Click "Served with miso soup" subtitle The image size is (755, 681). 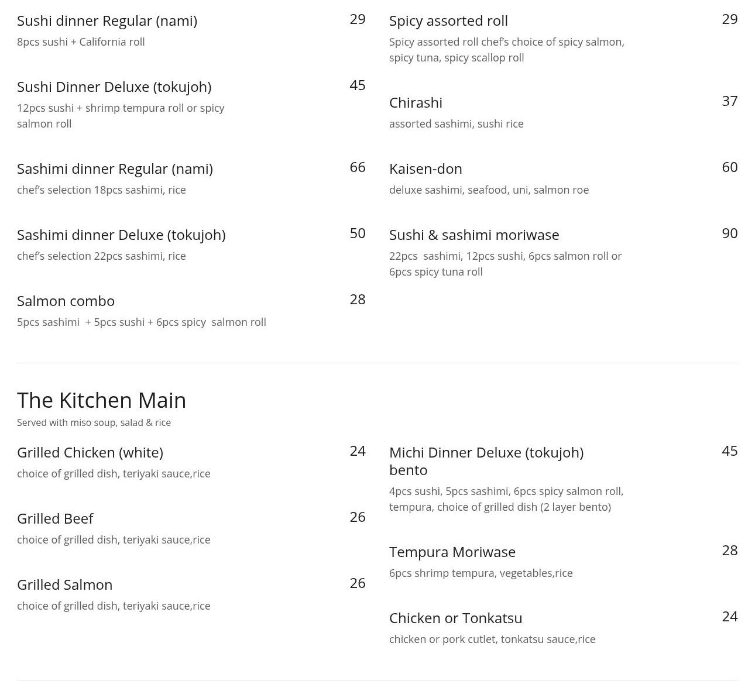pos(94,423)
